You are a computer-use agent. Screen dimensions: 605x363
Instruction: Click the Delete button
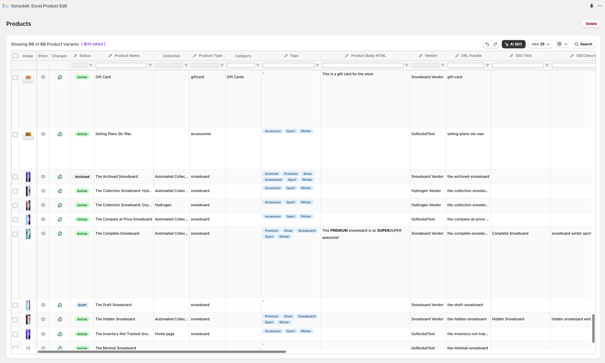tap(591, 24)
